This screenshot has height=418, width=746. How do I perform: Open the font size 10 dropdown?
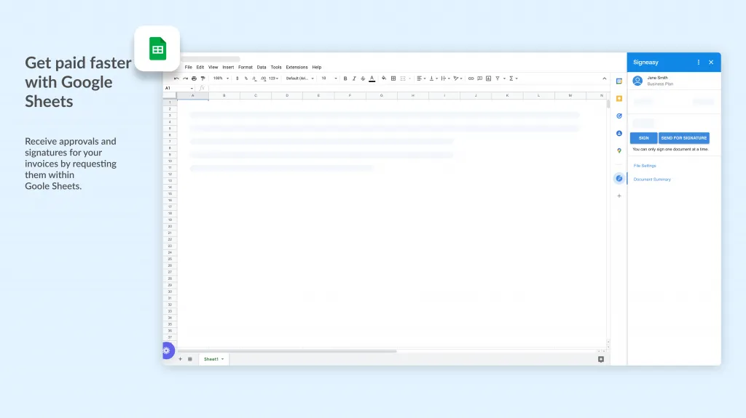(x=329, y=79)
